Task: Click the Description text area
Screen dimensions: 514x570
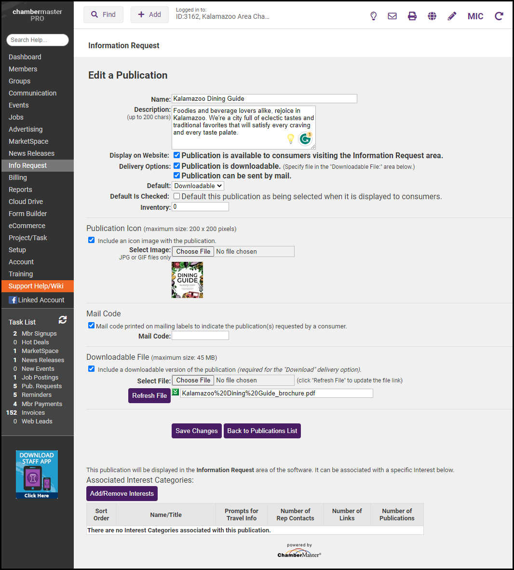Action: (243, 127)
